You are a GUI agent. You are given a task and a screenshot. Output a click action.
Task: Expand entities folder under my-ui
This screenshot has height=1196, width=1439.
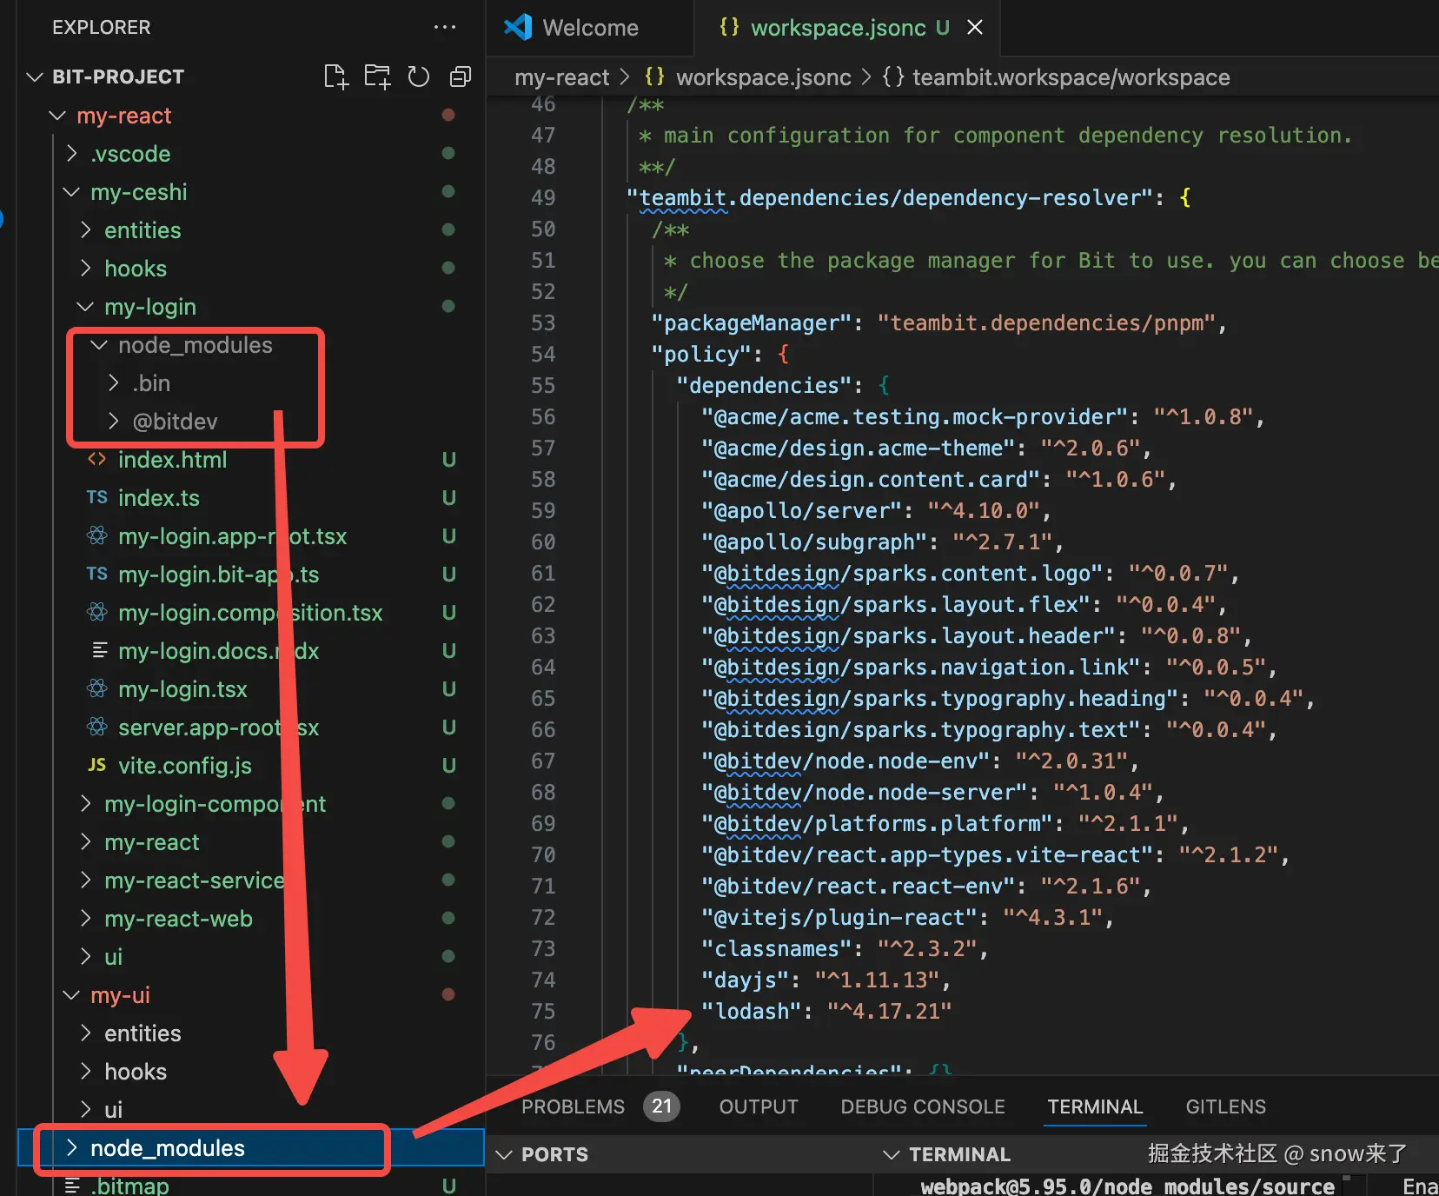pos(85,1033)
